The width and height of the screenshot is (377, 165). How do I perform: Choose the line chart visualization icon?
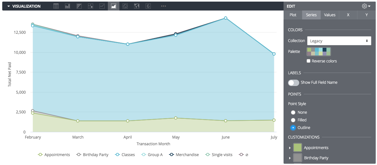tap(102, 6)
